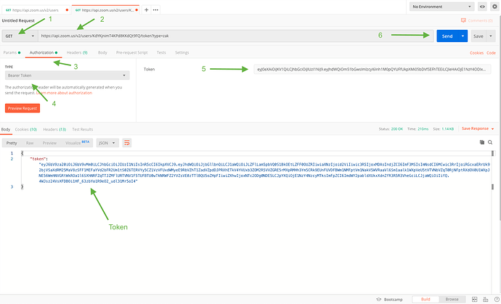This screenshot has width=501, height=304.
Task: Click the second request tab users/K... token
Action: (106, 10)
